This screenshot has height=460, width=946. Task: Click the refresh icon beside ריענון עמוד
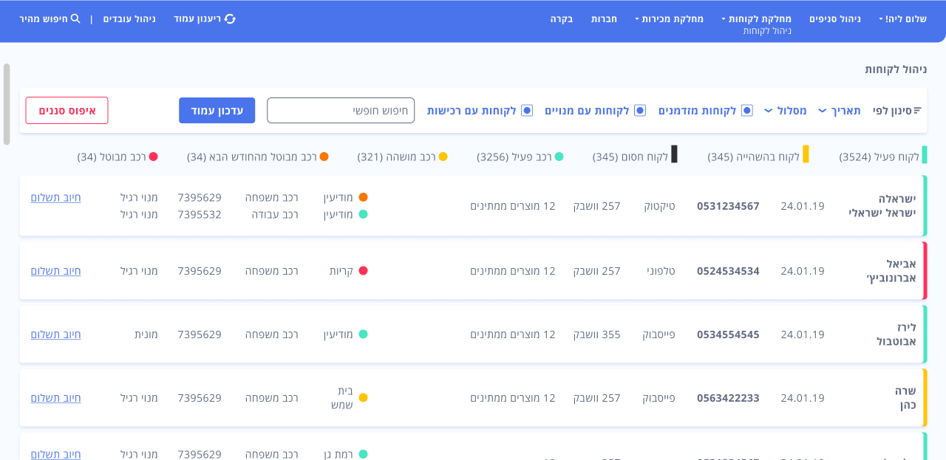[230, 18]
